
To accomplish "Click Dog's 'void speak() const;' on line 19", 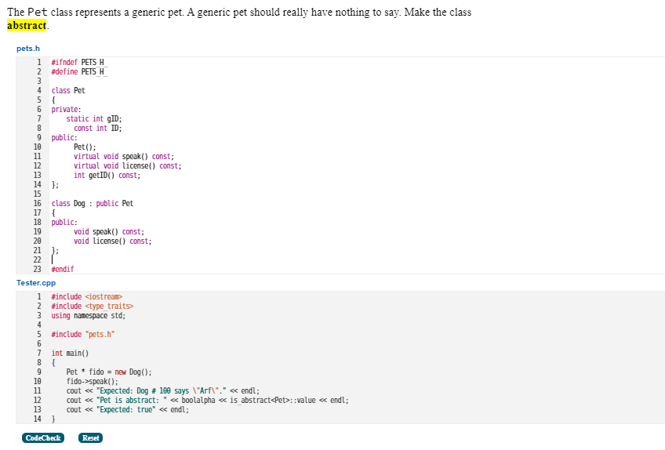I will click(109, 231).
